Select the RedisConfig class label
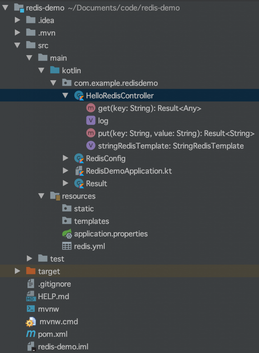The height and width of the screenshot is (353, 259). tap(106, 159)
